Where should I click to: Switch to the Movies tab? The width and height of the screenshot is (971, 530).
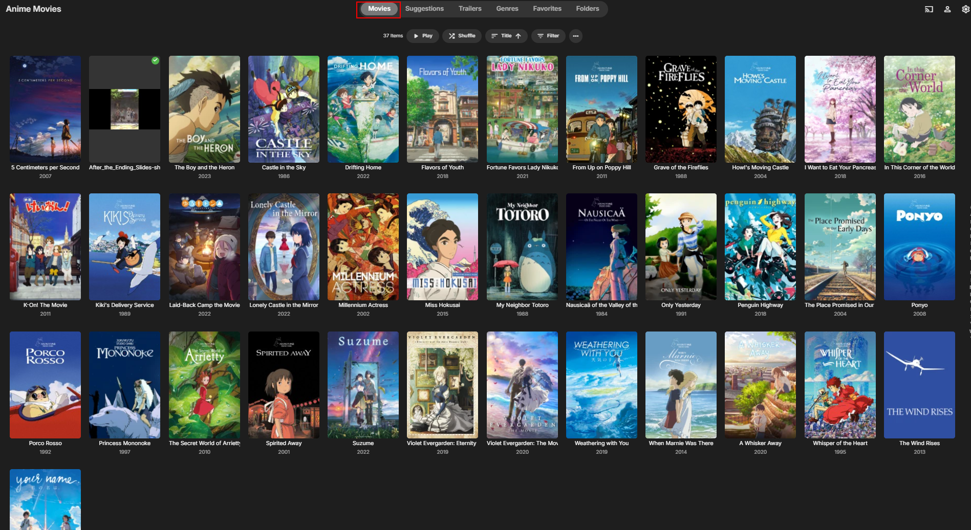click(x=379, y=9)
